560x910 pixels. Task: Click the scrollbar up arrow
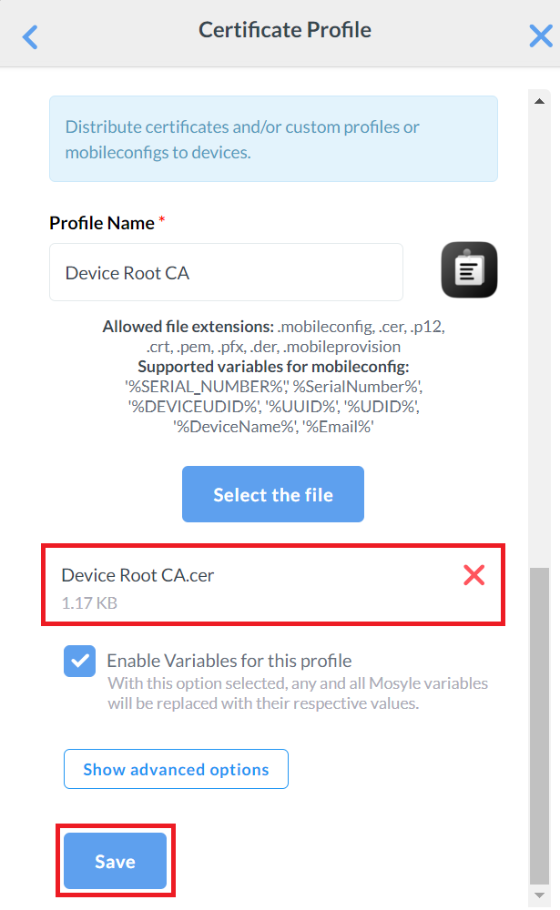537,100
